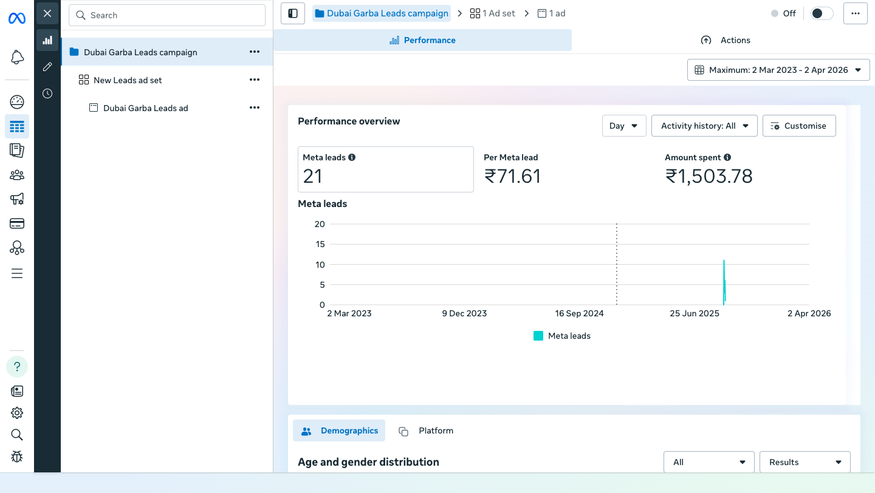
Task: Select the Demographics tab
Action: [339, 430]
